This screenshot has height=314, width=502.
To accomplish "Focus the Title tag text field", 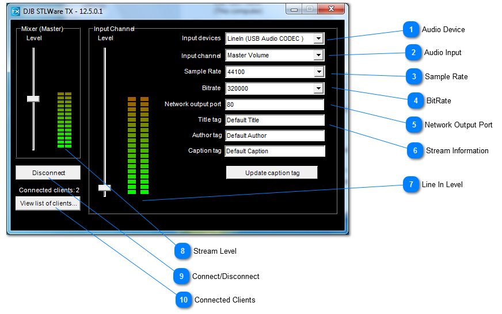I will point(274,121).
